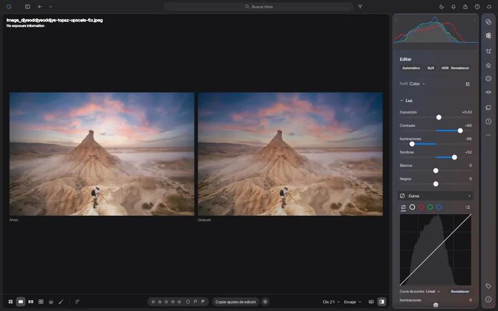Open the help question mark icon

point(477,7)
